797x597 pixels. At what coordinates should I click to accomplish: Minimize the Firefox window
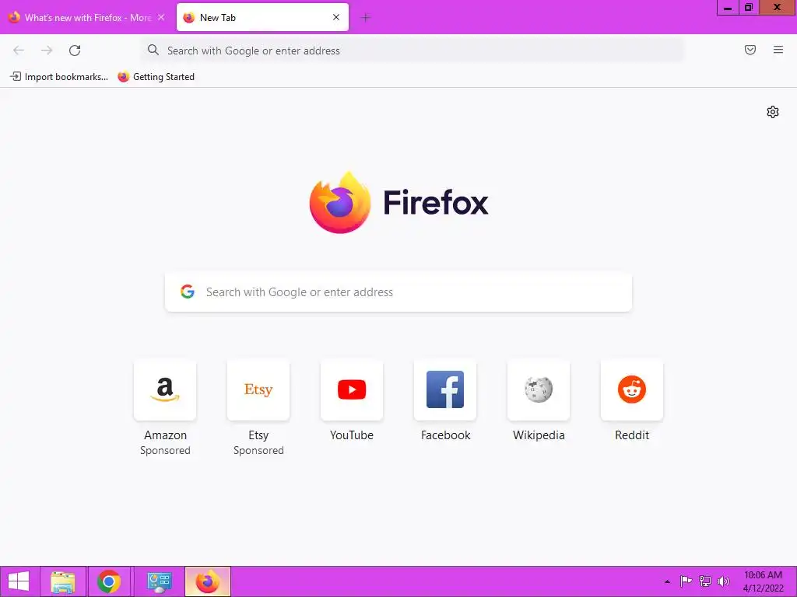coord(728,8)
